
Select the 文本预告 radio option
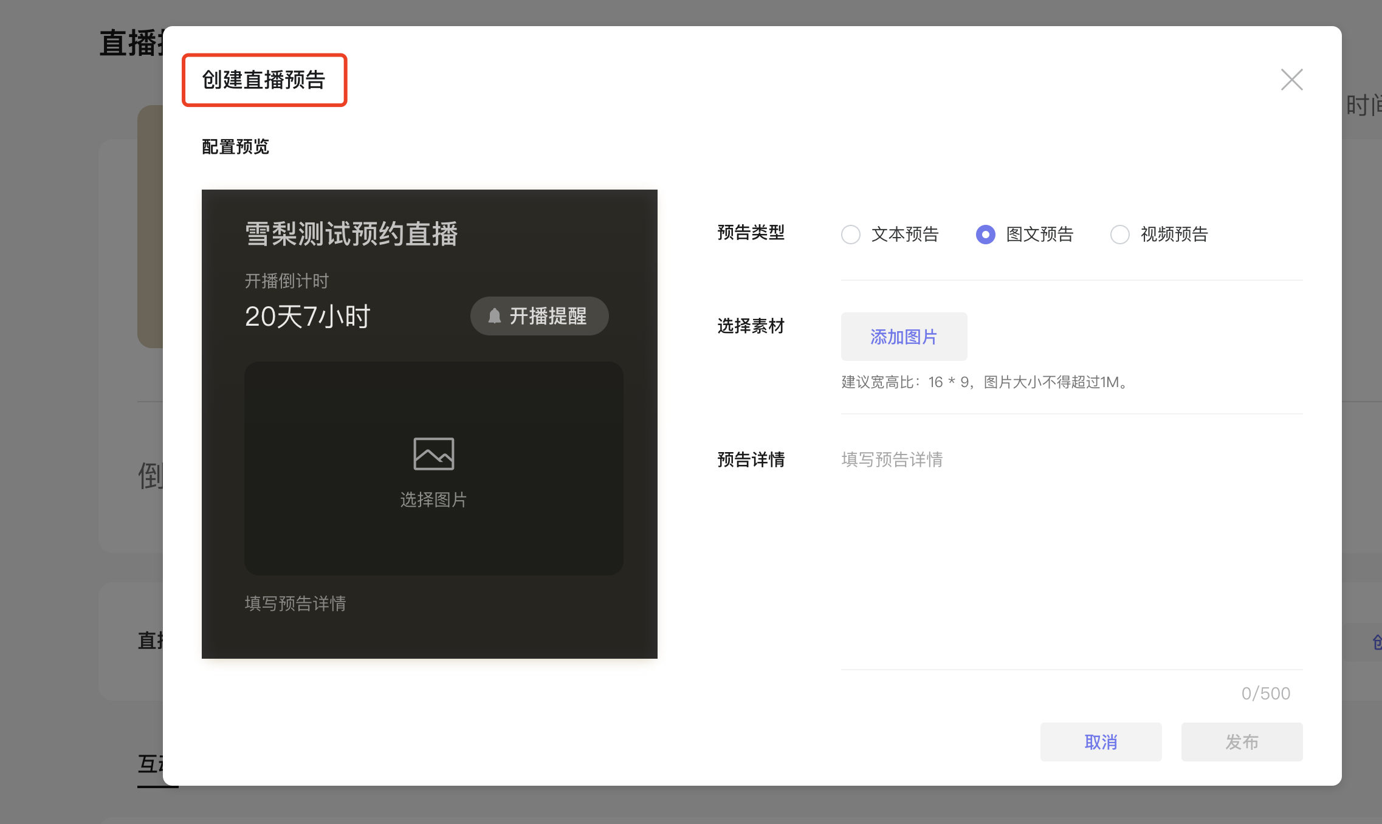[x=851, y=235]
